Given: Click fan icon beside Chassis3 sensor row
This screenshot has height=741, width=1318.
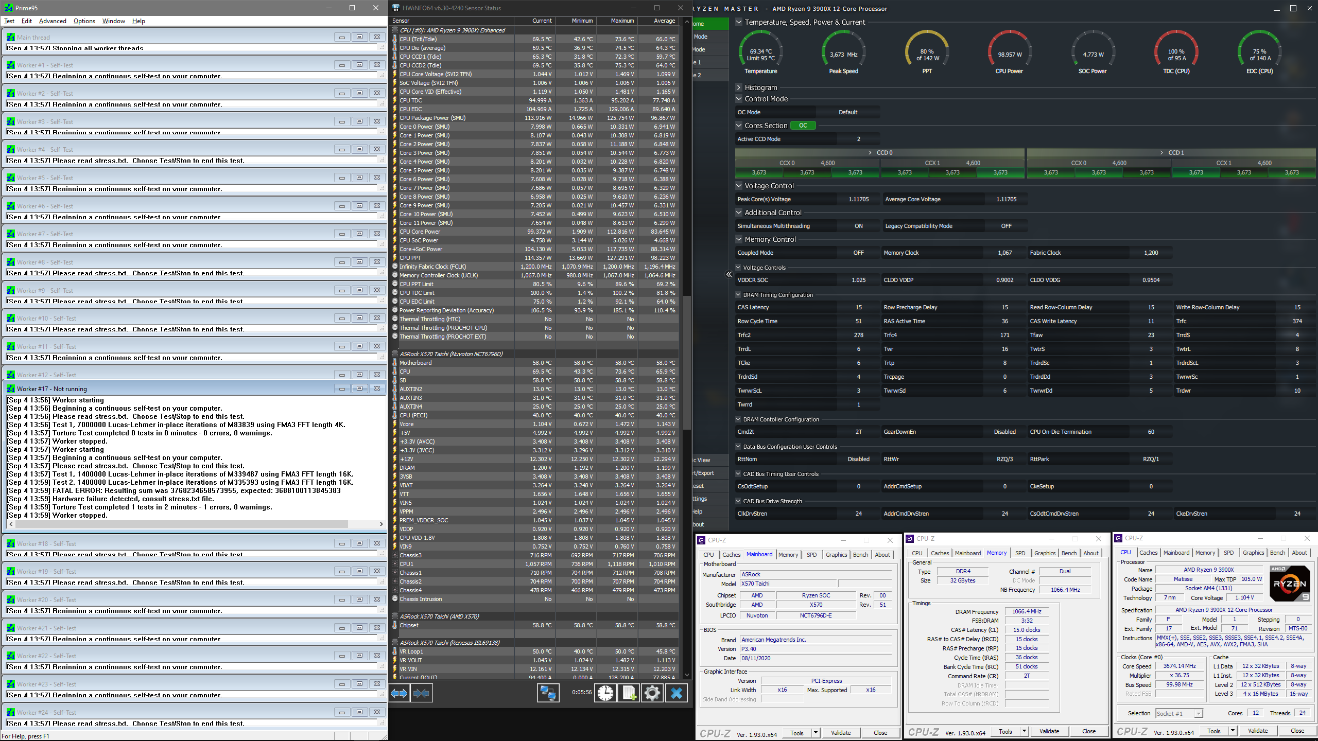Looking at the screenshot, I should [395, 555].
